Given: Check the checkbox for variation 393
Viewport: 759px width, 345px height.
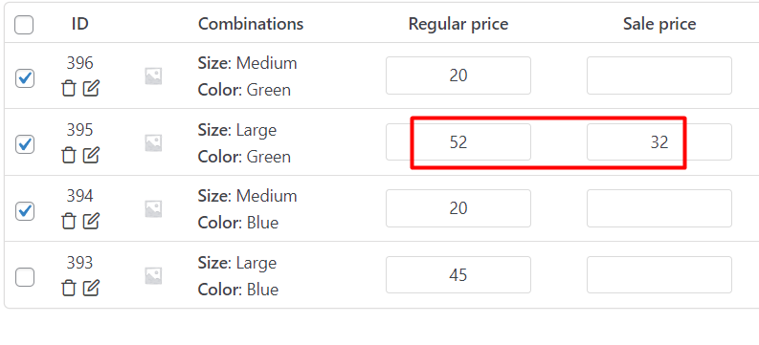Looking at the screenshot, I should coord(25,277).
